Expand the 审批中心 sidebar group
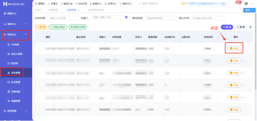This screenshot has width=257, height=121. tap(26, 24)
